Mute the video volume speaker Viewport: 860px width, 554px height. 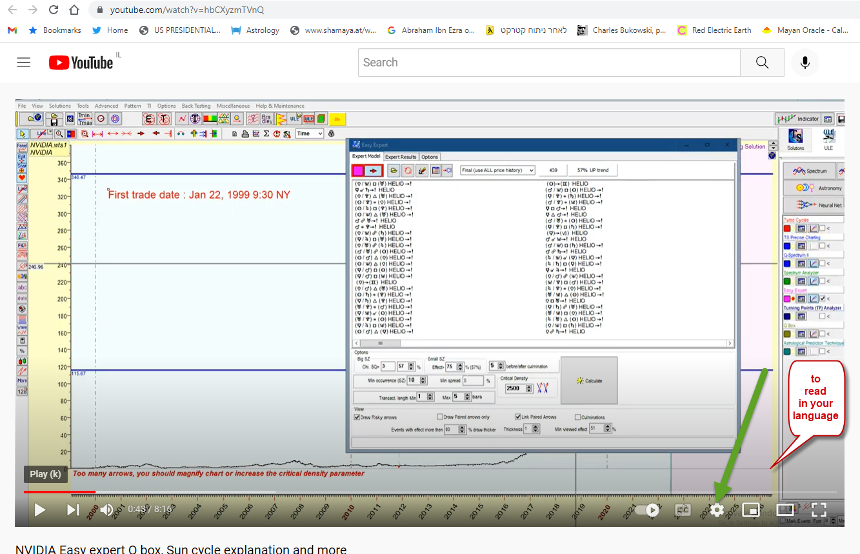point(106,510)
